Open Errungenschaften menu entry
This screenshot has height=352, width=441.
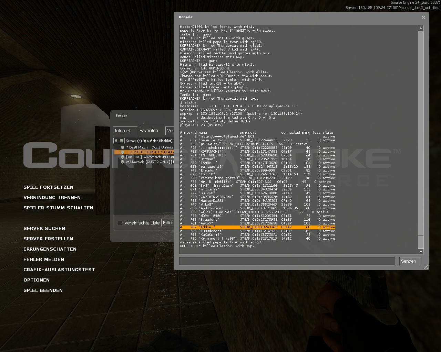[x=50, y=249]
